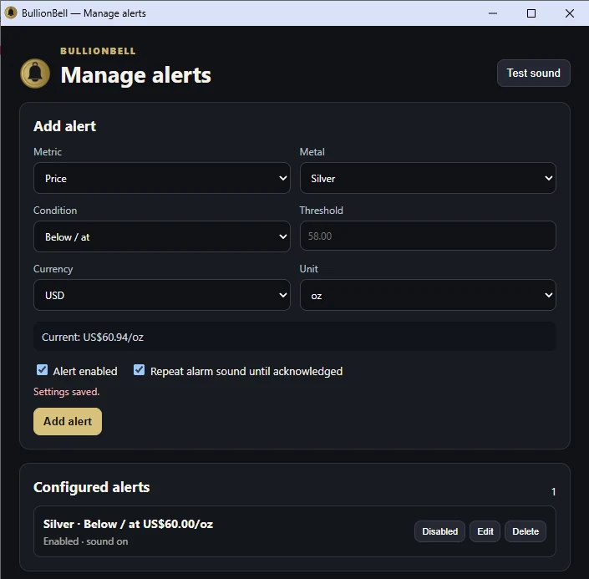Open the Metric dropdown showing Price
Screen dimensions: 589x579
[162, 178]
